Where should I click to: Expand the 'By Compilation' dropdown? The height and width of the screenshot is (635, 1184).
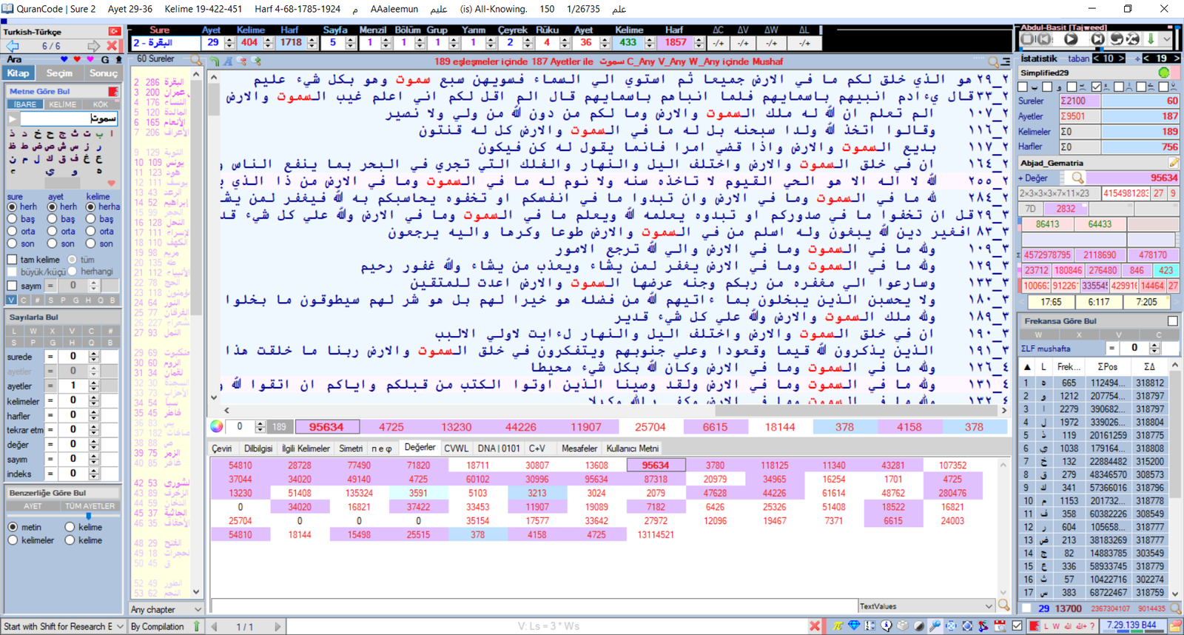[197, 626]
